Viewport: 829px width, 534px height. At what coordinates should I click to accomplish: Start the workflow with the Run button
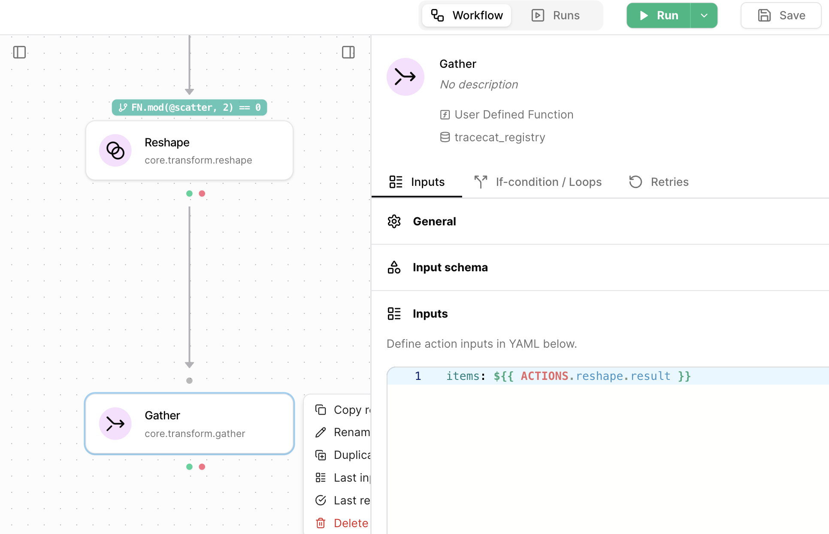pyautogui.click(x=659, y=15)
